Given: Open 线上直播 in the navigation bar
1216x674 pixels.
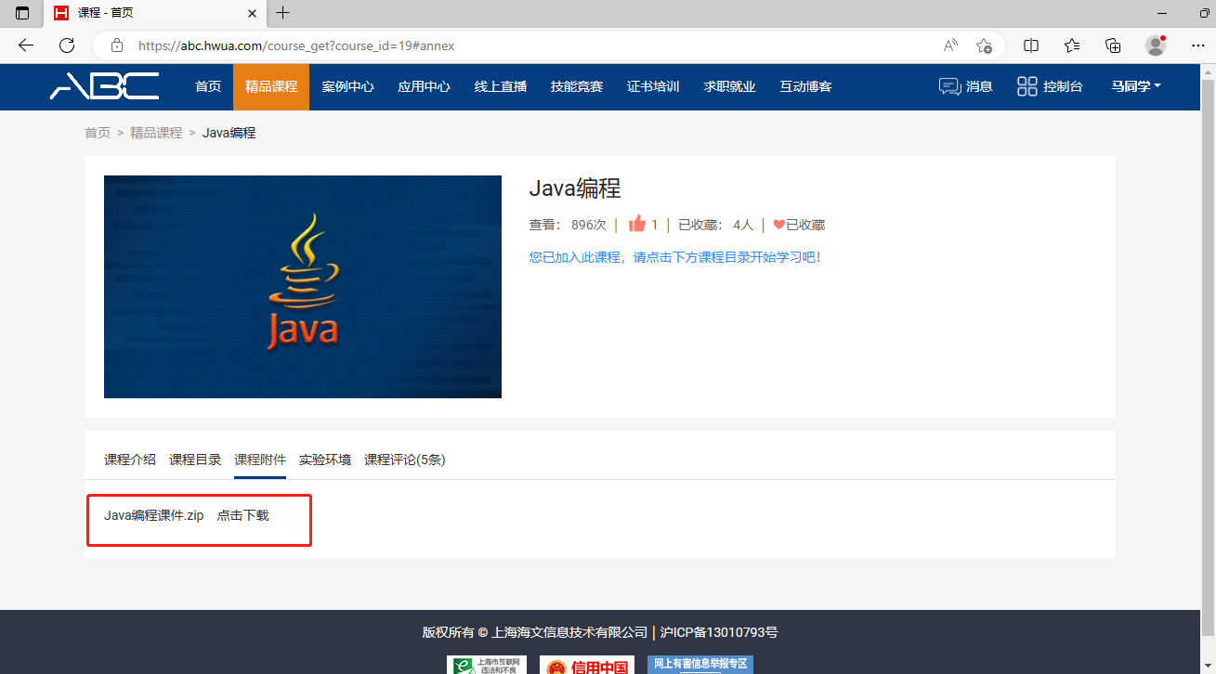Looking at the screenshot, I should click(x=501, y=86).
